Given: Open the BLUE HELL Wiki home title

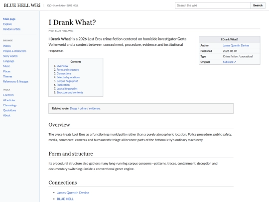Looking at the screenshot, I should pyautogui.click(x=22, y=5).
